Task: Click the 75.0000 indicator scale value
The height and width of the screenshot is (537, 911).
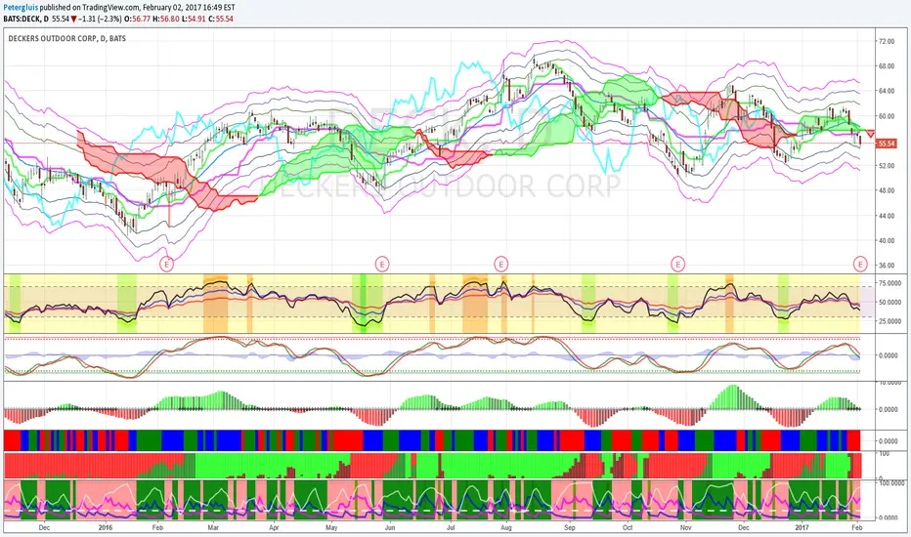Action: pyautogui.click(x=889, y=283)
